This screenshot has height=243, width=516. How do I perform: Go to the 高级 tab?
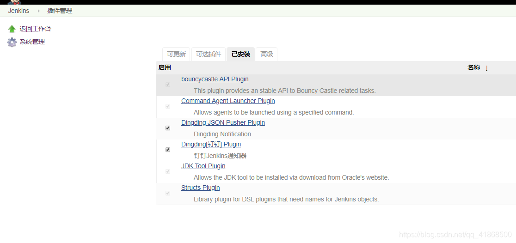[267, 54]
